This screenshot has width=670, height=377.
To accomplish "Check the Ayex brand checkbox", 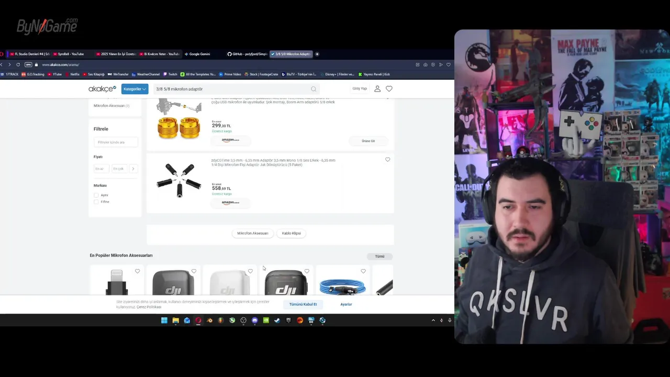I will click(x=96, y=195).
